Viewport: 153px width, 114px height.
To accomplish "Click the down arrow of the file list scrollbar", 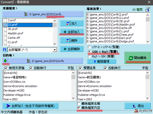I will (148, 42).
